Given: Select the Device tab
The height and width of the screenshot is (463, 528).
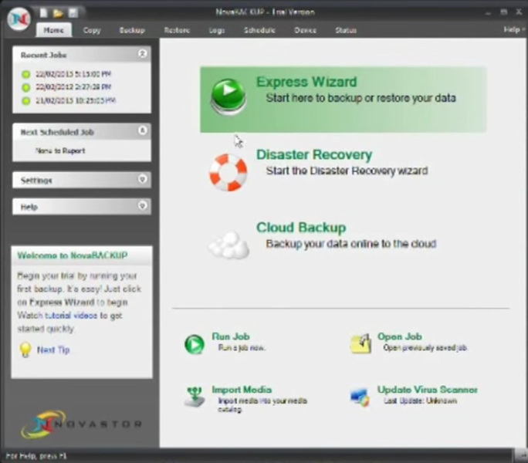Looking at the screenshot, I should [x=305, y=30].
